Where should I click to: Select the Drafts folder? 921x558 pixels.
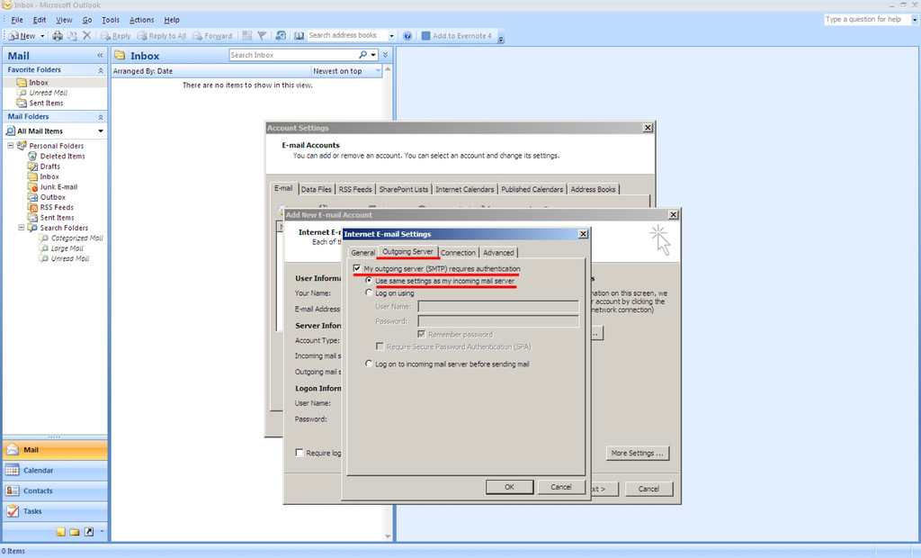pyautogui.click(x=50, y=166)
